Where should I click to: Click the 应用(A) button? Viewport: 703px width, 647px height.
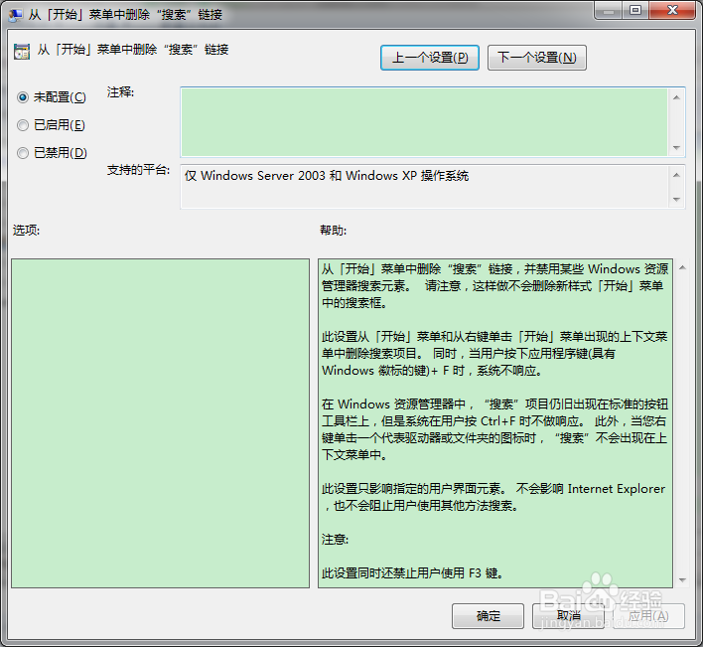[x=648, y=616]
